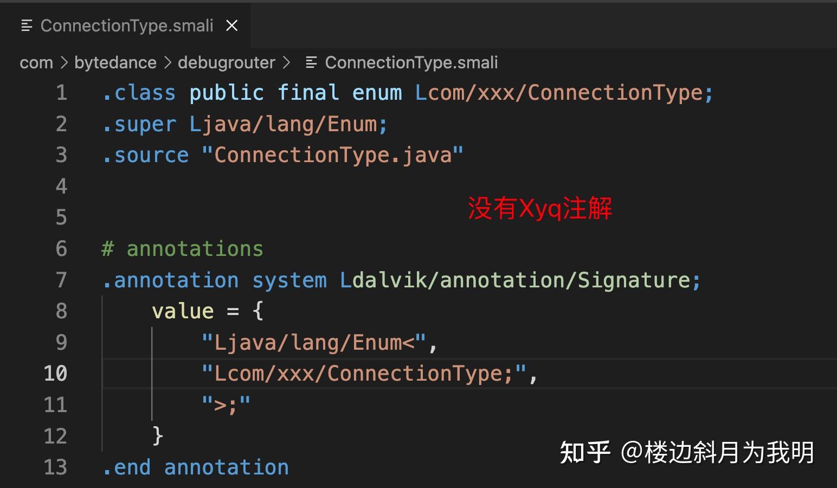837x488 pixels.
Task: Click the file icon in the breadcrumb
Action: [x=311, y=63]
